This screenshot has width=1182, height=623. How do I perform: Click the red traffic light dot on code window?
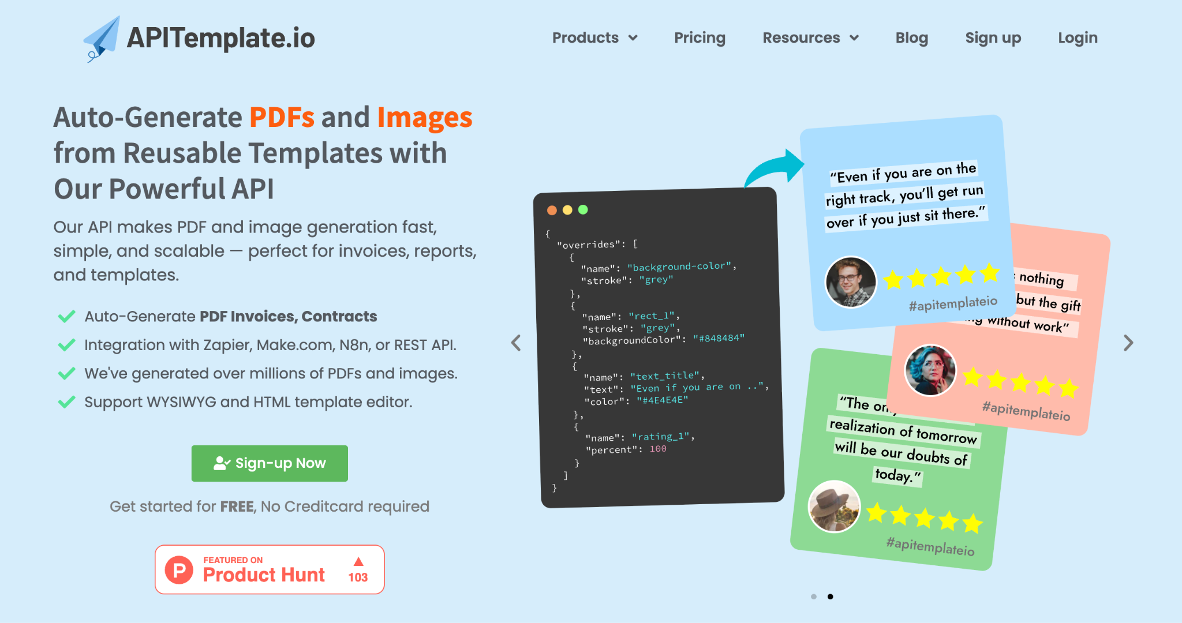553,210
